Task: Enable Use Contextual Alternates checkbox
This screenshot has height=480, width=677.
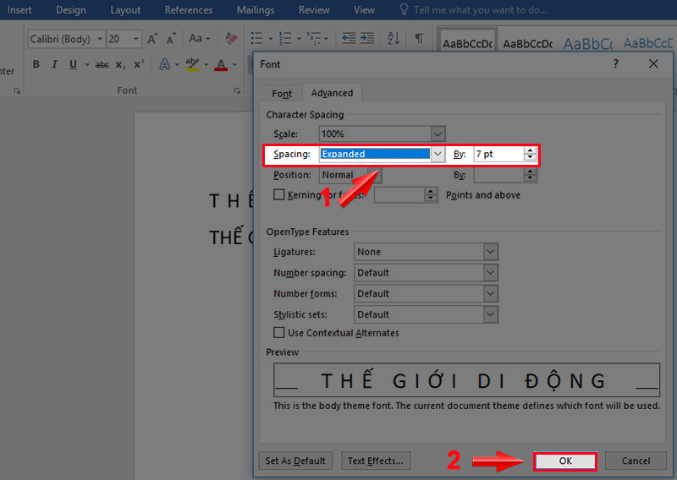Action: [279, 332]
